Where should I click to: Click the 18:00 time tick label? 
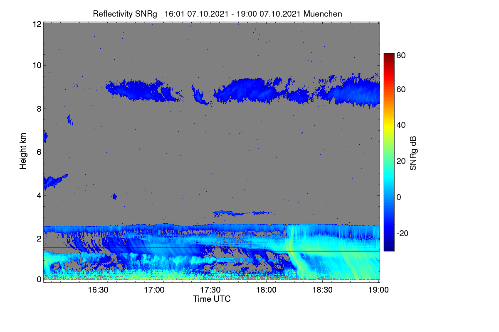pos(267,290)
